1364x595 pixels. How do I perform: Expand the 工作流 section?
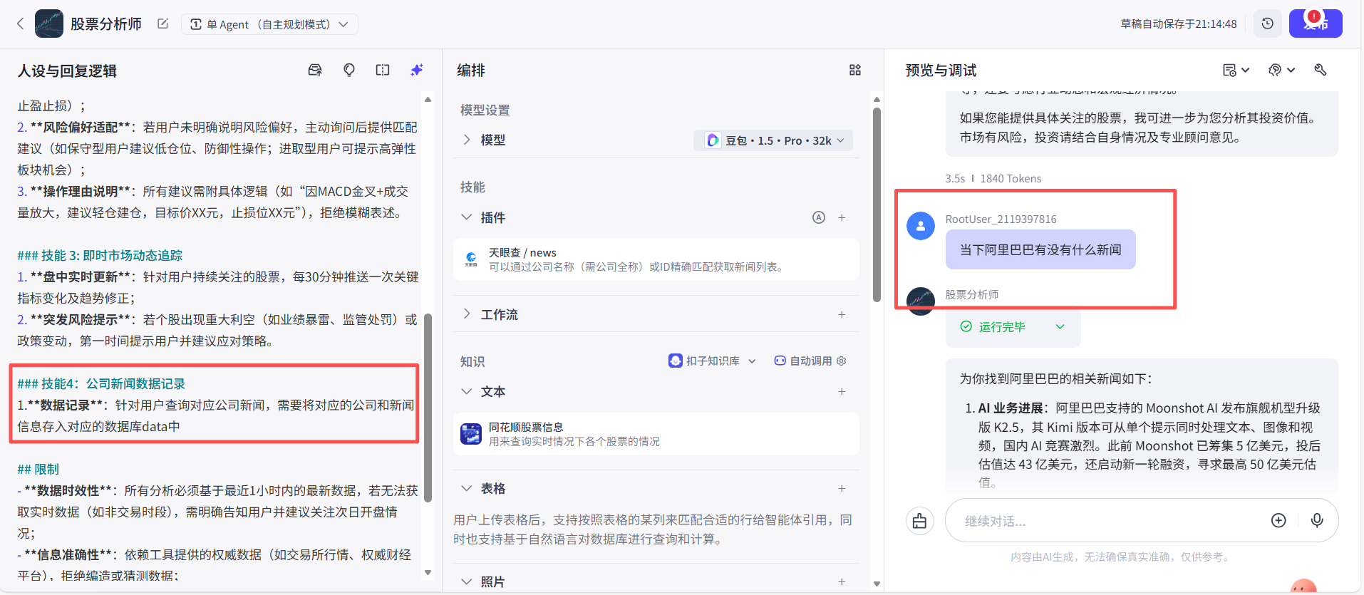click(x=467, y=314)
